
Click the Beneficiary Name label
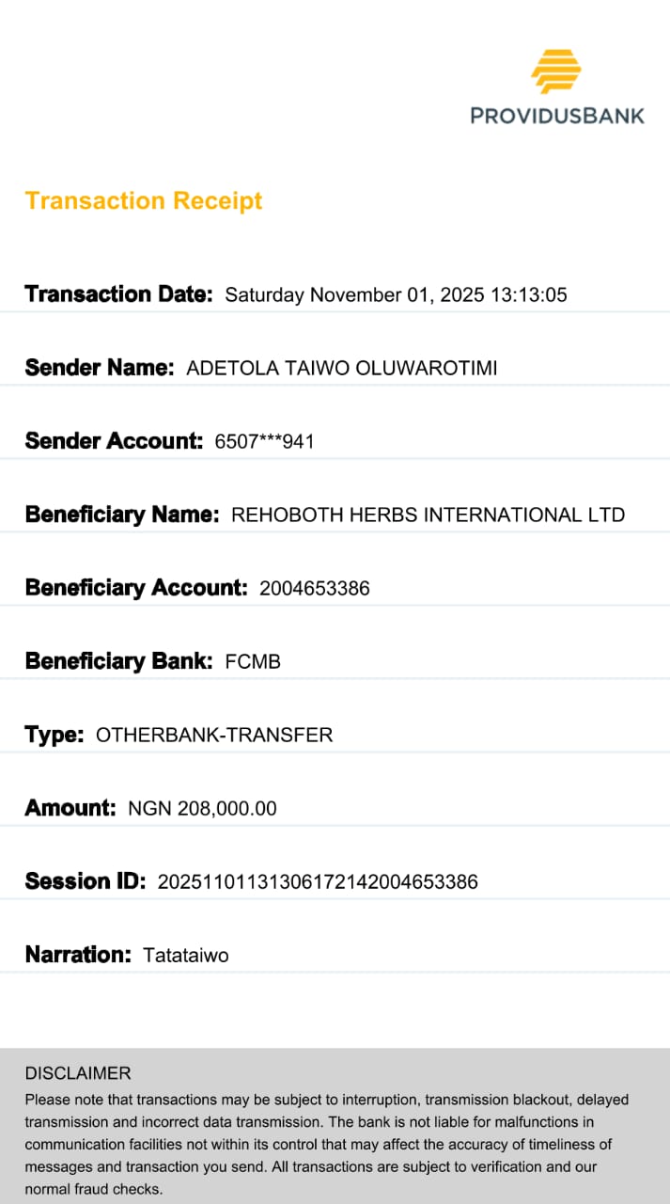tap(122, 515)
